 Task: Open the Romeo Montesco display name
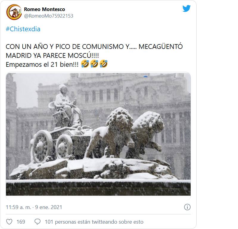(44, 9)
